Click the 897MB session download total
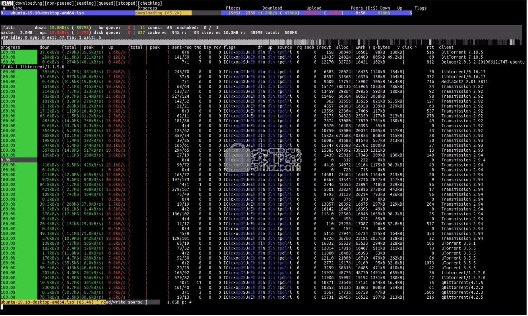Image resolution: width=528 pixels, height=316 pixels. [83, 28]
